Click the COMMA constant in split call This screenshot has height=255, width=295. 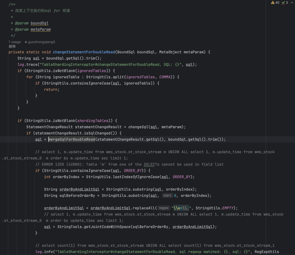pyautogui.click(x=165, y=77)
